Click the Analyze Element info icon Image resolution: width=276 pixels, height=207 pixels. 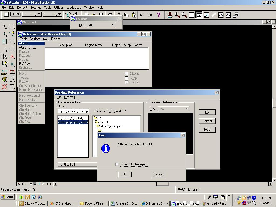tap(68, 15)
